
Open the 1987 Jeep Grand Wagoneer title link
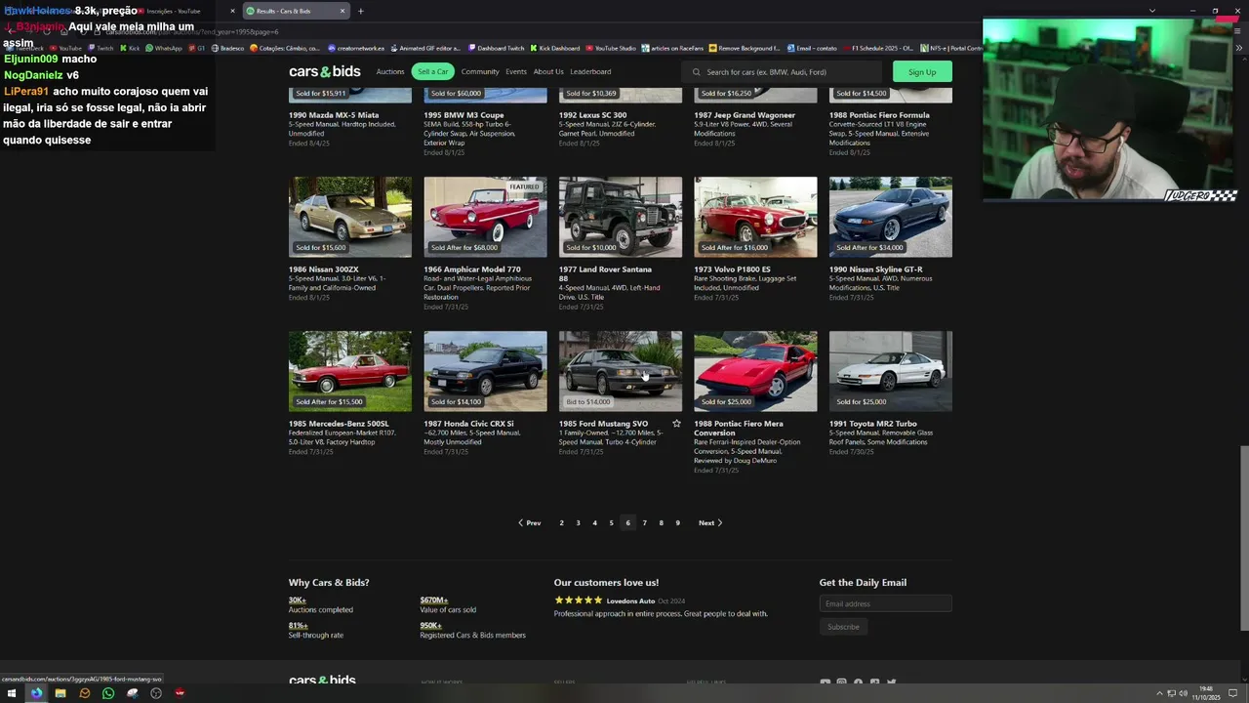click(745, 115)
